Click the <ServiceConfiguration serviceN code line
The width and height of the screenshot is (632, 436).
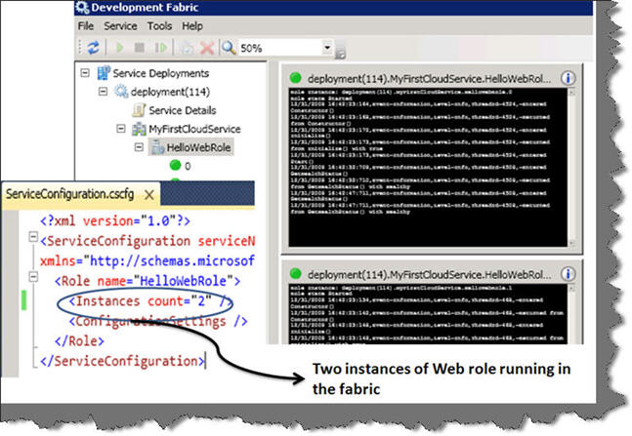(x=147, y=241)
